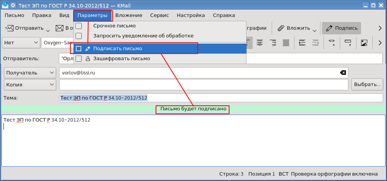Align the text to the right
This screenshot has height=181, width=387.
(x=273, y=42)
